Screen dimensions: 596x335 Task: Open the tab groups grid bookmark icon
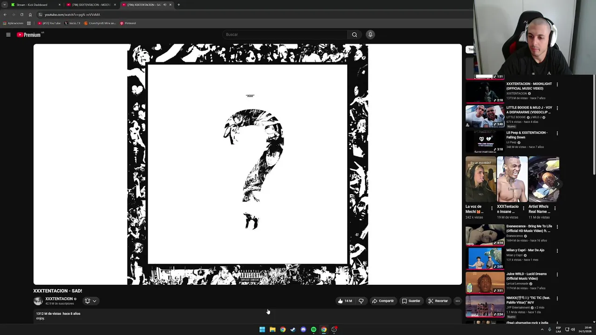click(29, 23)
